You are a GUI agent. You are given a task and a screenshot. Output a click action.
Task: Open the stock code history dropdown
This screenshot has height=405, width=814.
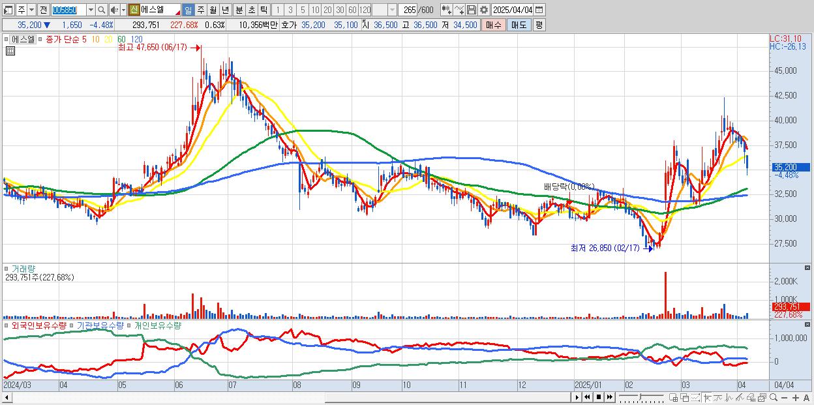click(x=91, y=10)
